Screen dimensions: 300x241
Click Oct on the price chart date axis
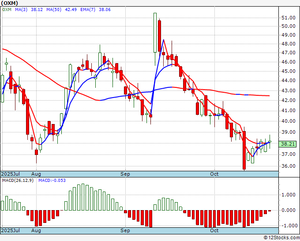tap(214, 174)
